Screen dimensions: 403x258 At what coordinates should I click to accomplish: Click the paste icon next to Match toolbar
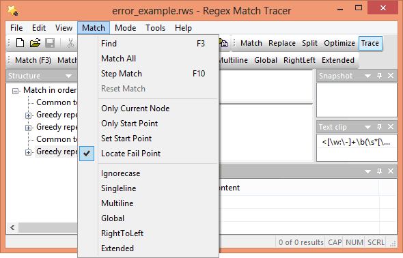coord(223,43)
